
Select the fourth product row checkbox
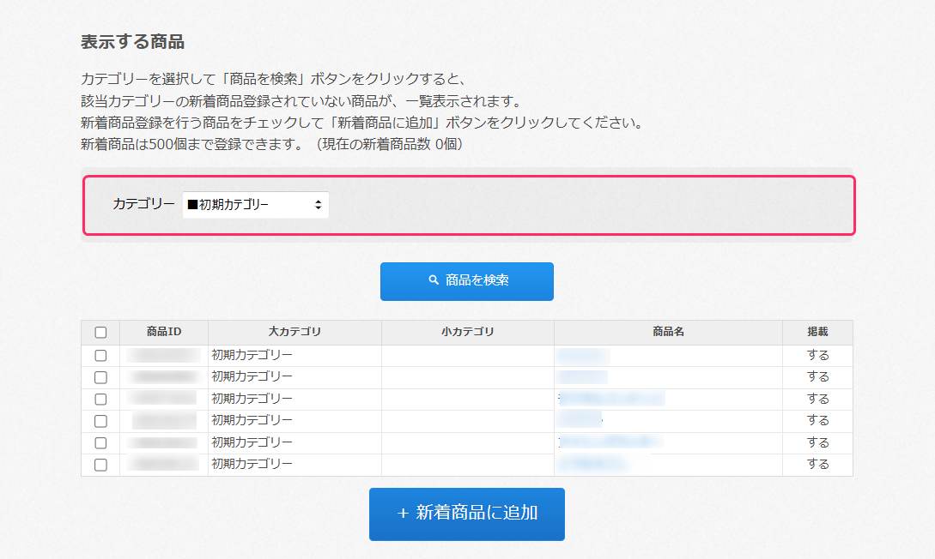(100, 421)
